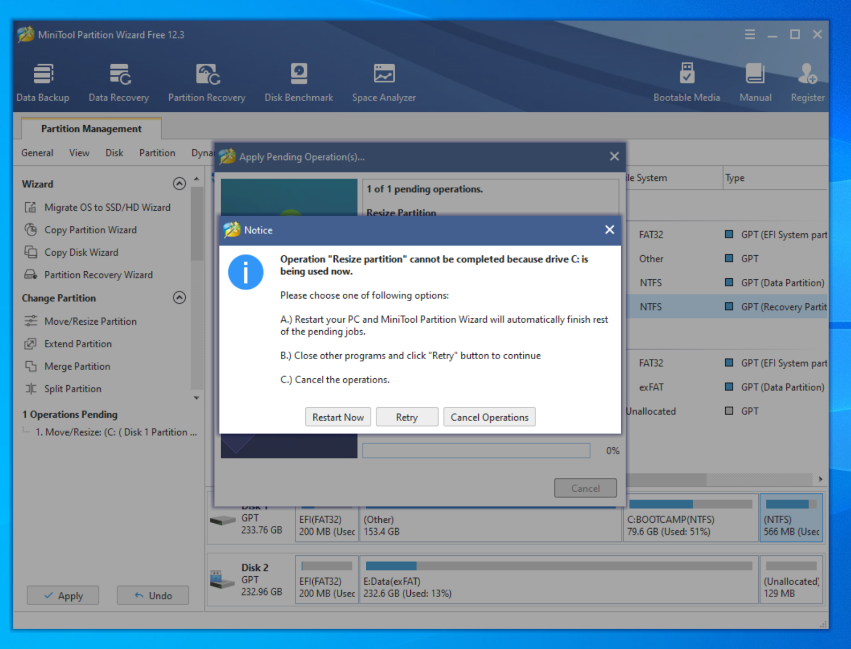Select Move/Resize Partition action
The width and height of the screenshot is (851, 649).
coord(81,321)
